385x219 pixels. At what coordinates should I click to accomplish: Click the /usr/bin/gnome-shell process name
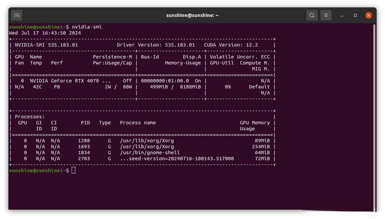(x=150, y=153)
